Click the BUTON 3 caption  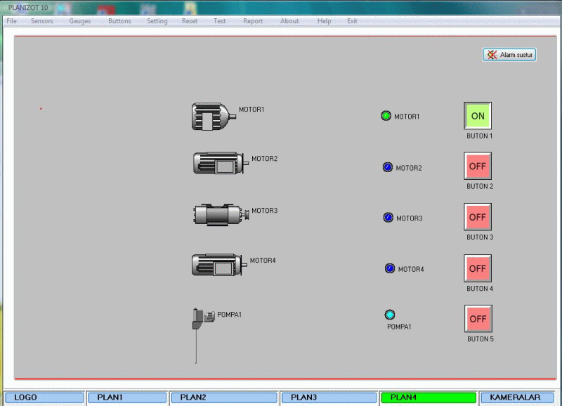tap(480, 237)
